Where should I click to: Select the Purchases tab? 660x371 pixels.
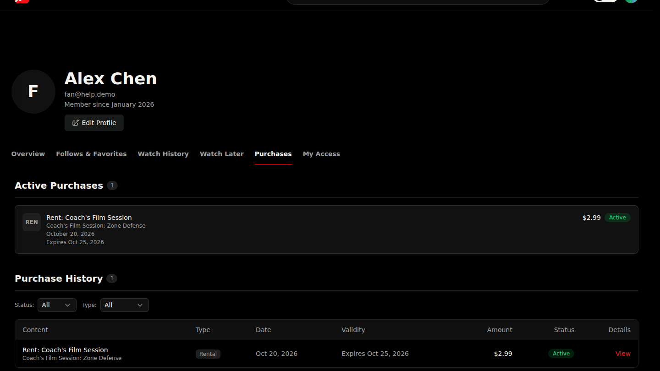coord(273,154)
